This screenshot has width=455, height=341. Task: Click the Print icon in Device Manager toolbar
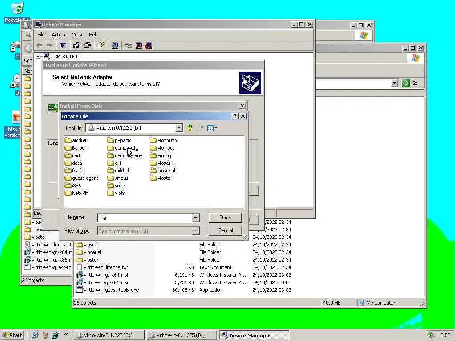(x=87, y=46)
